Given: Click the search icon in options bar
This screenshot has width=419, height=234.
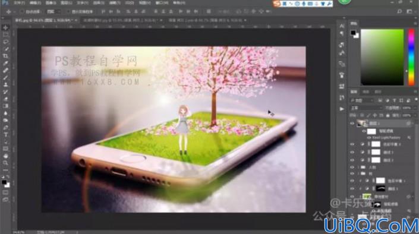Looking at the screenshot, I should 399,11.
